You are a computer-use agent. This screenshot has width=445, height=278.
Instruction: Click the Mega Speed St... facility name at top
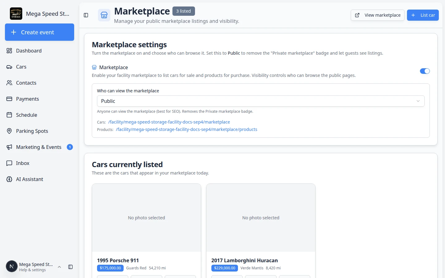point(48,14)
